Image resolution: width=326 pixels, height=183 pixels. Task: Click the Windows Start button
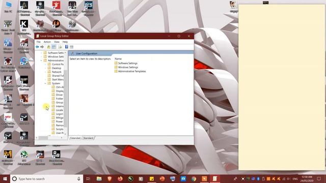5,178
